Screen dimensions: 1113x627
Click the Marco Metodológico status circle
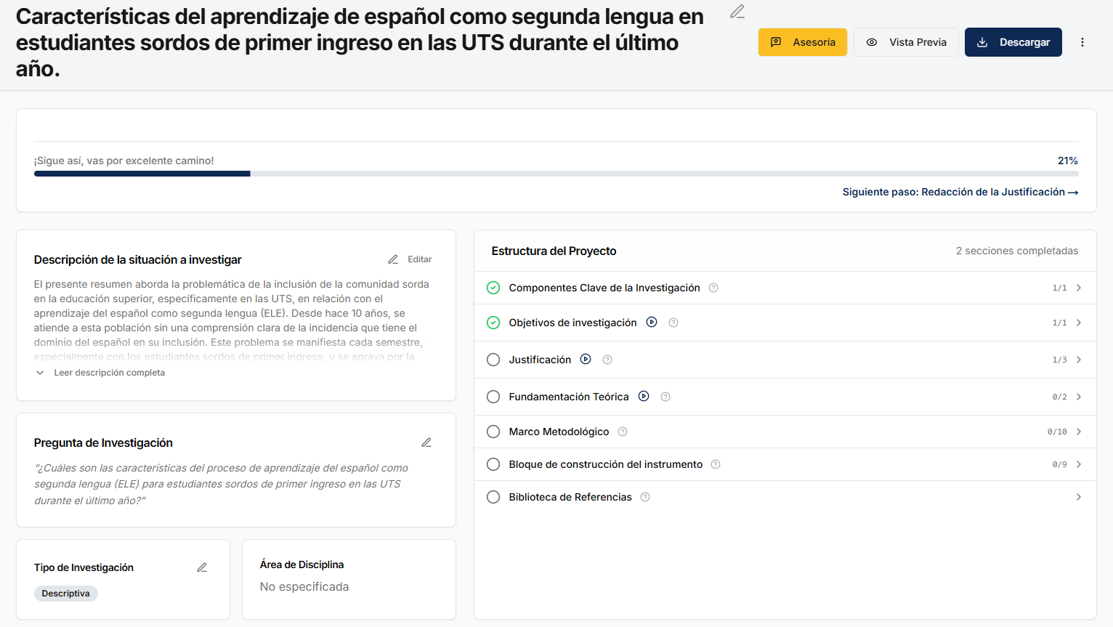click(493, 432)
